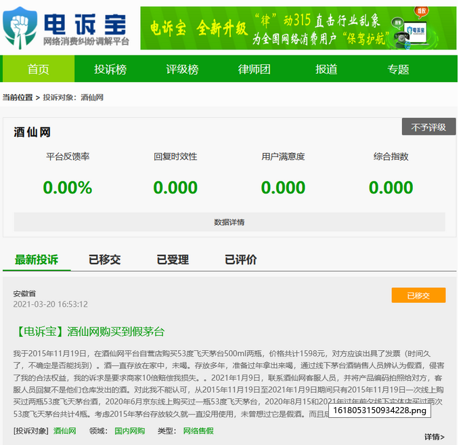Switch to the 已移交 tab

pos(104,259)
